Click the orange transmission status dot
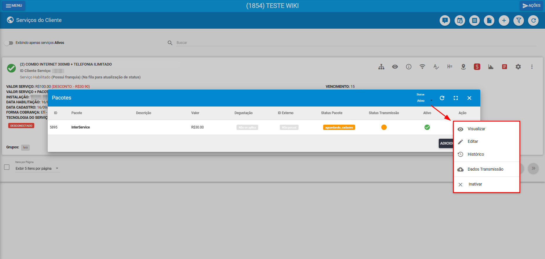 point(384,127)
